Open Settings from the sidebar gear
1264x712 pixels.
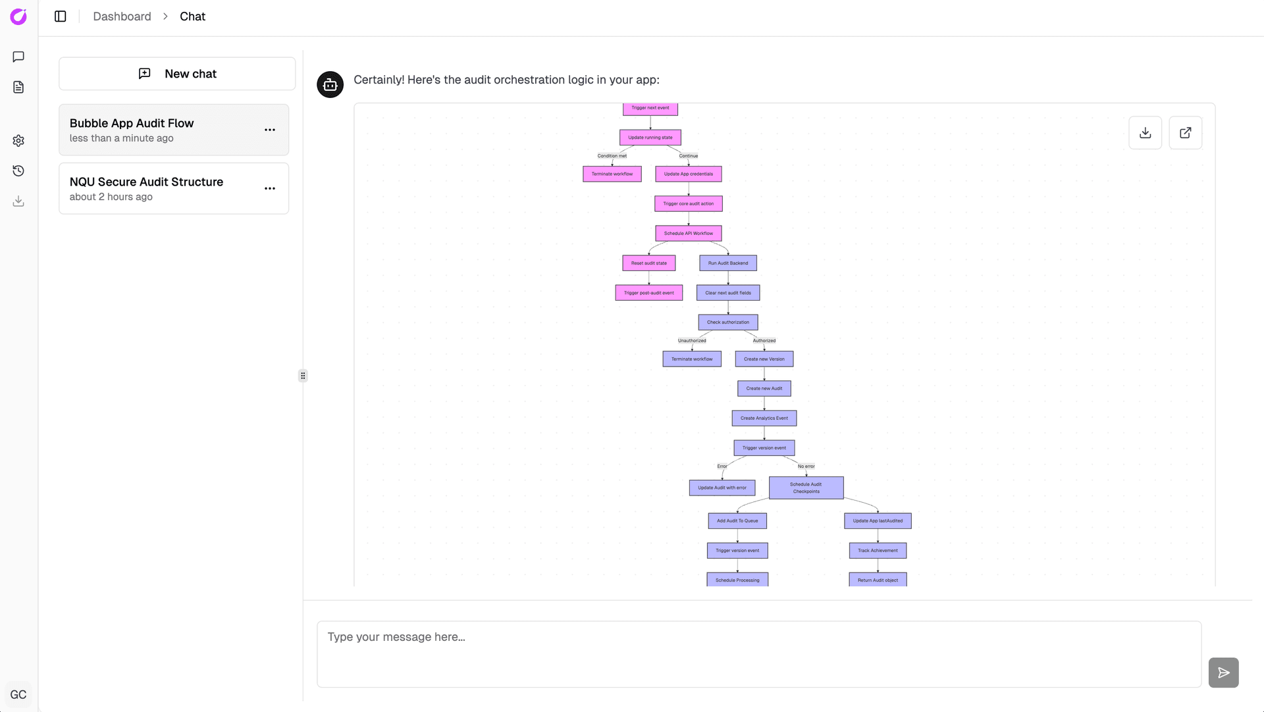pos(18,140)
